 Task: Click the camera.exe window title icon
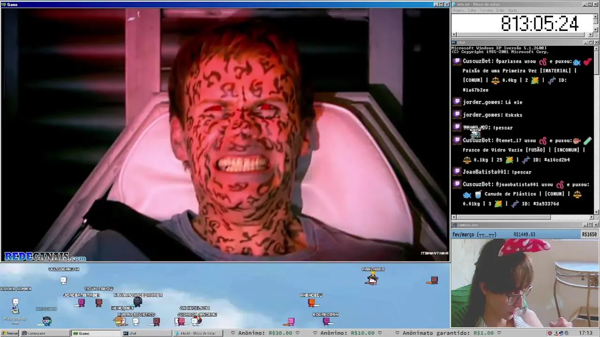pyautogui.click(x=454, y=225)
